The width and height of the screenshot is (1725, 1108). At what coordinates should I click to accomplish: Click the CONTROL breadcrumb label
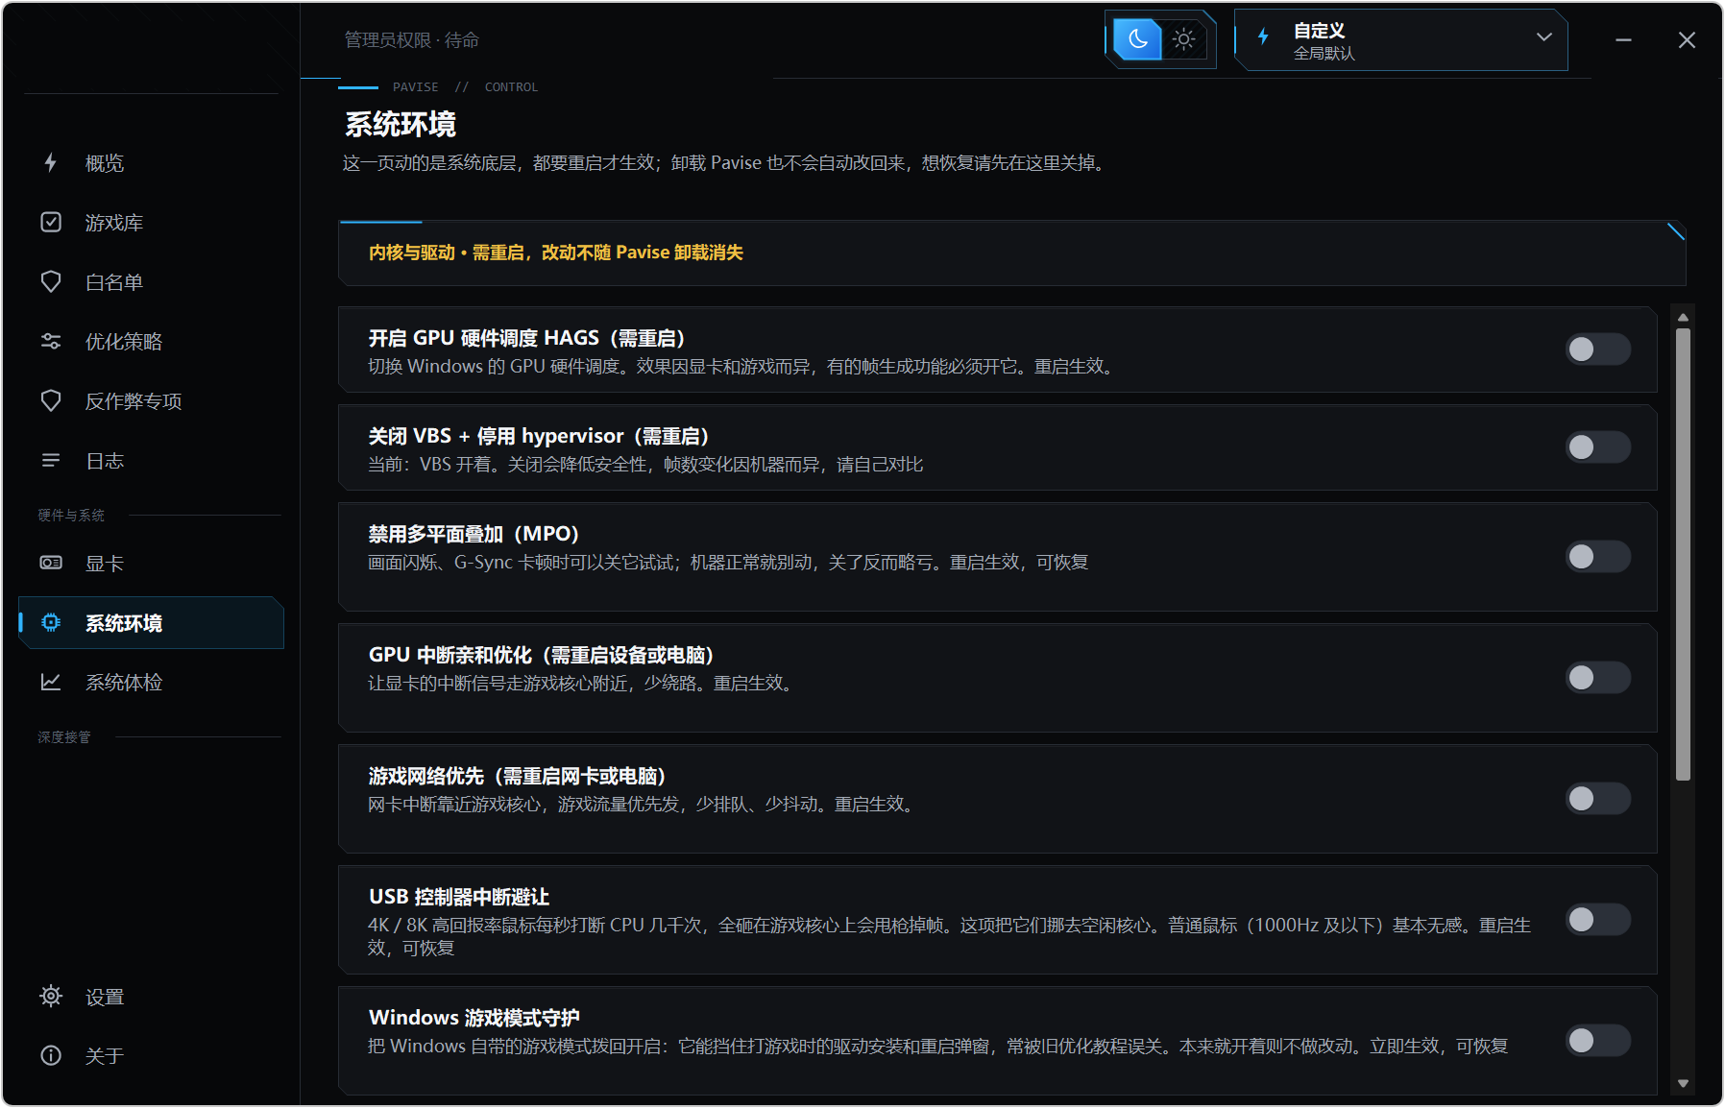[511, 87]
